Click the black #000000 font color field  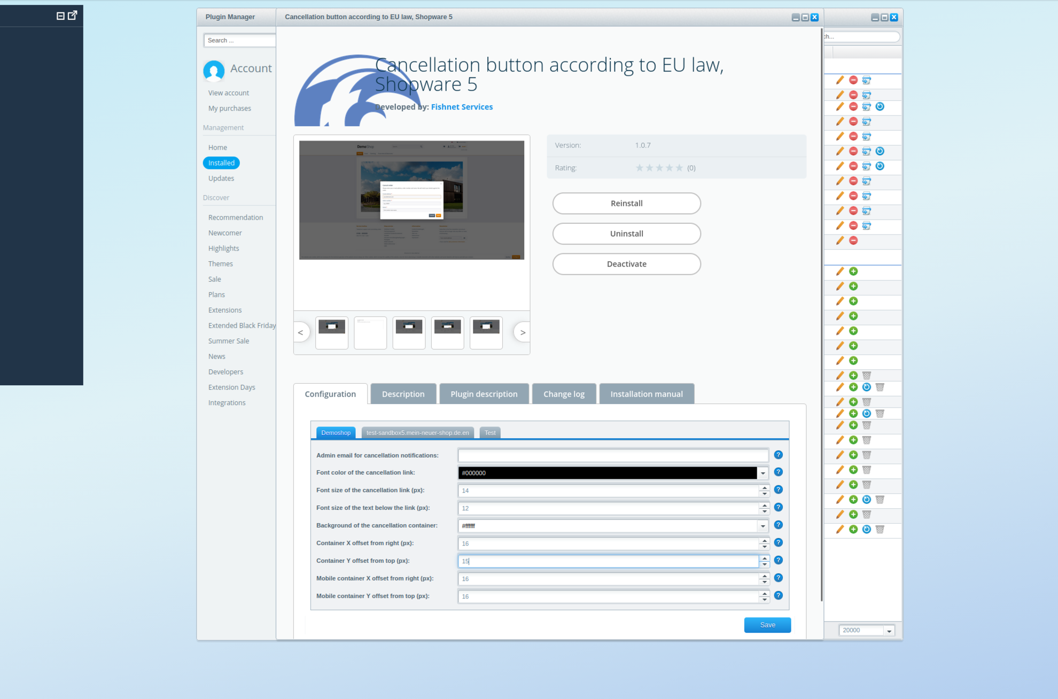coord(608,473)
